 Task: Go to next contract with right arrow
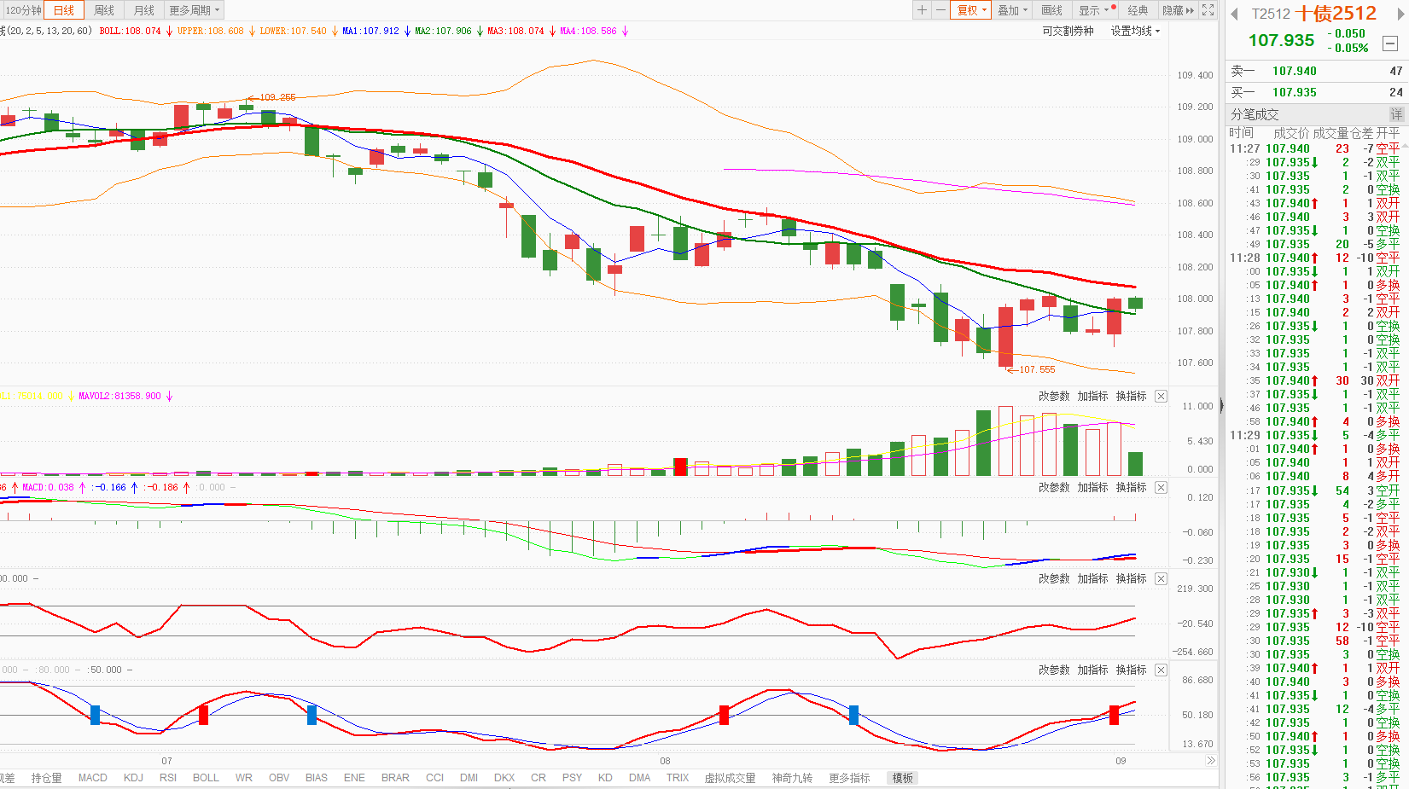(1401, 14)
